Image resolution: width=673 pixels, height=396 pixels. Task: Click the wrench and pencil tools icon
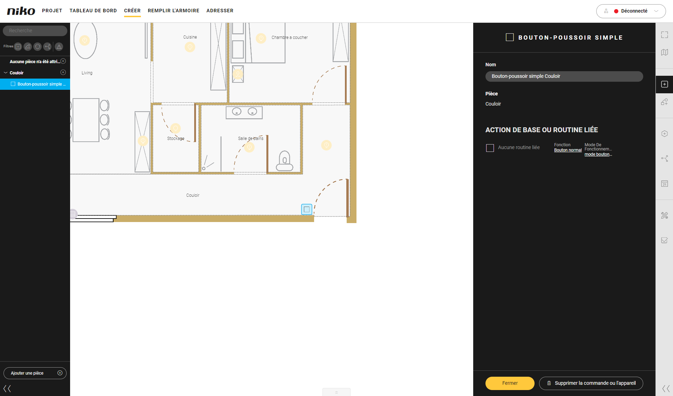(664, 215)
